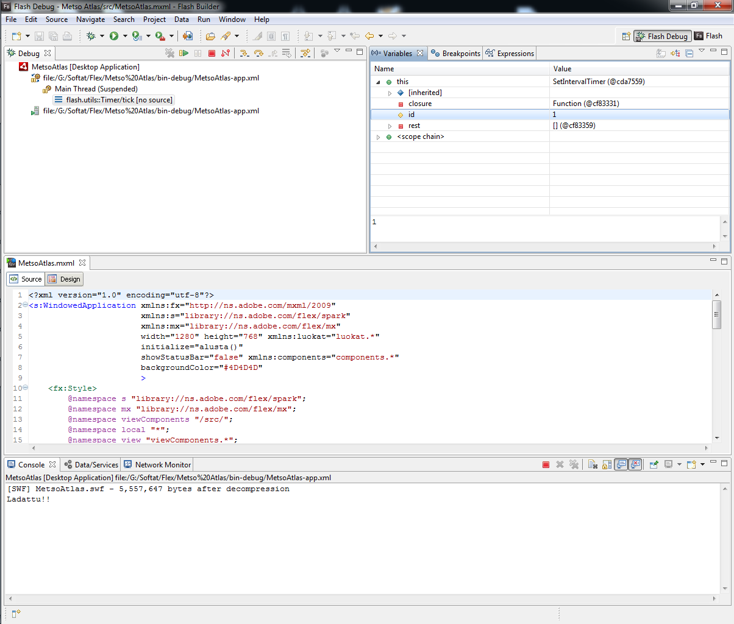Click the Search flashlight icon in toolbar
The width and height of the screenshot is (734, 624).
tap(226, 36)
